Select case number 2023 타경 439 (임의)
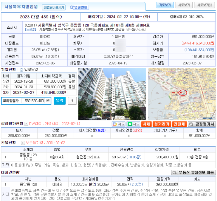The height and width of the screenshot is (201, 217). [41, 17]
